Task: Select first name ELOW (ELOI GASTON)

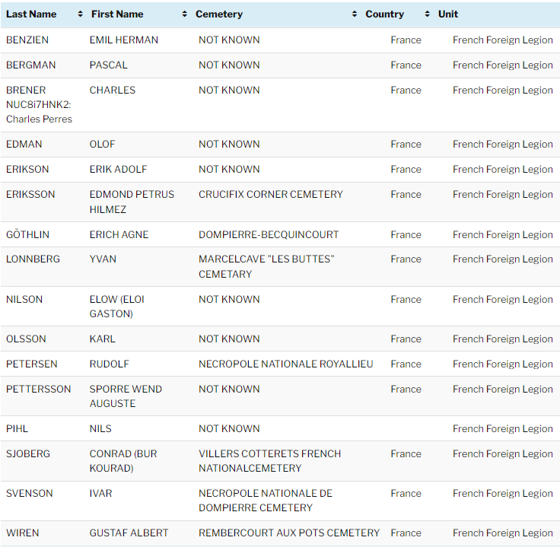Action: point(116,306)
